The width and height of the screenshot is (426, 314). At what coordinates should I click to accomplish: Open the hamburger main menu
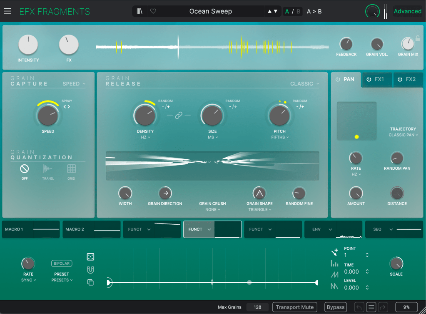click(7, 11)
